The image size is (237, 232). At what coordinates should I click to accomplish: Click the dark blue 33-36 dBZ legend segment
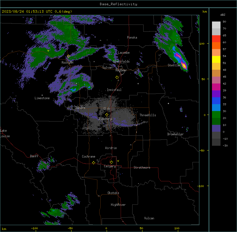(216, 101)
